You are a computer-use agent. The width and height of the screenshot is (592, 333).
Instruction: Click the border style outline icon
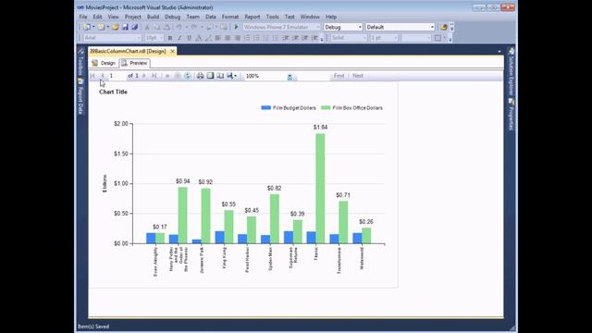pos(438,38)
